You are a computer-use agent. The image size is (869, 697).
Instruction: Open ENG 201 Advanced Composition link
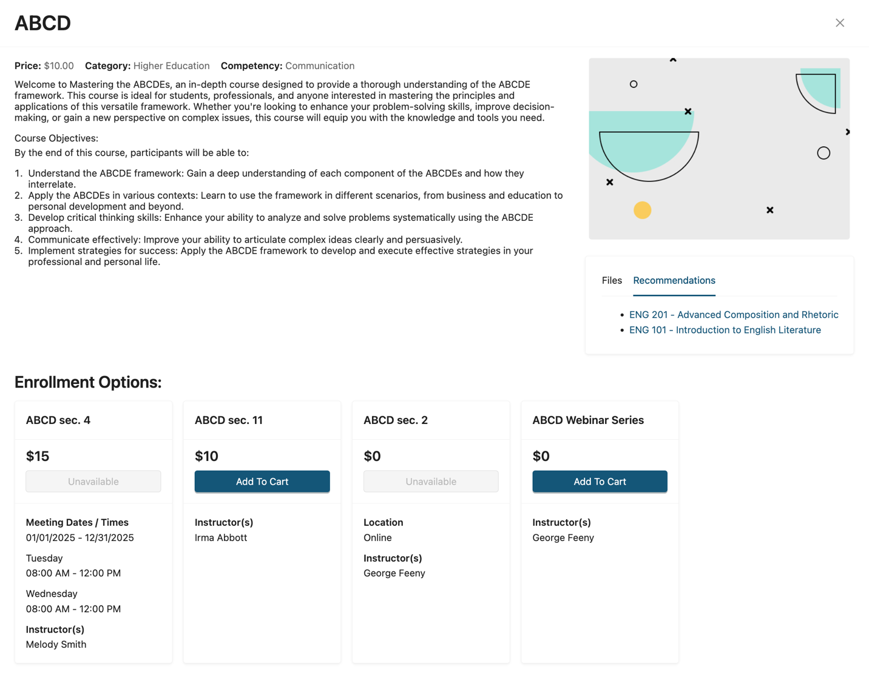tap(733, 314)
